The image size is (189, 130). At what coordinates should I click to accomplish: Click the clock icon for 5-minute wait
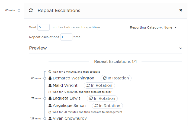pyautogui.click(x=50, y=72)
